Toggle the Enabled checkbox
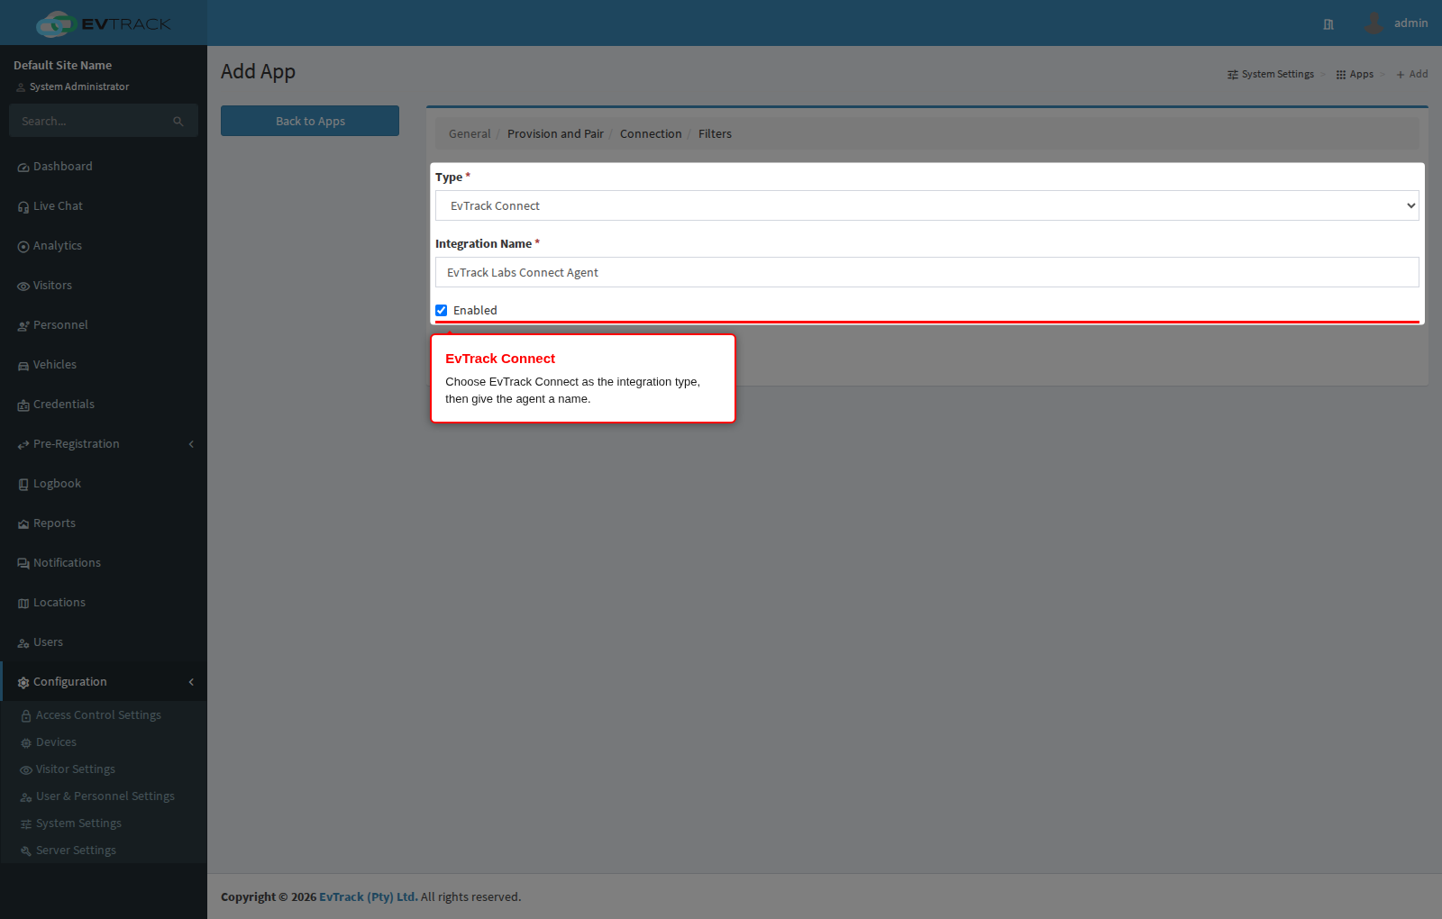Viewport: 1442px width, 919px height. [442, 311]
